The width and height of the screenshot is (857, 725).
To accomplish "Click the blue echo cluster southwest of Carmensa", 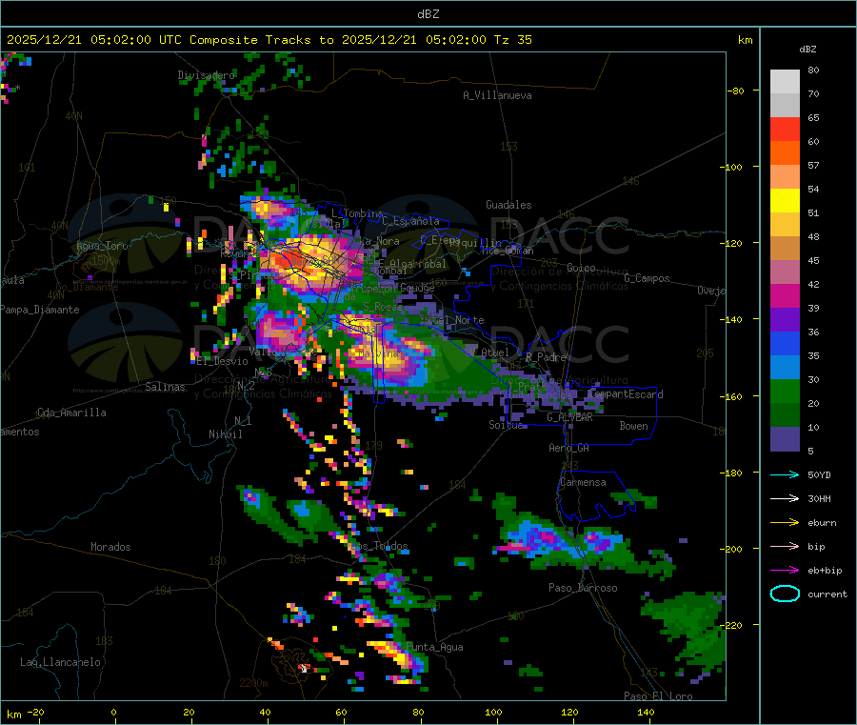I will coord(538,538).
